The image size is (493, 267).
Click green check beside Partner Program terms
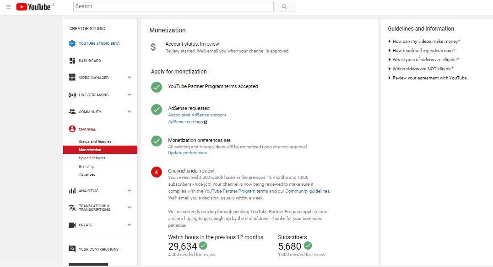tap(156, 87)
